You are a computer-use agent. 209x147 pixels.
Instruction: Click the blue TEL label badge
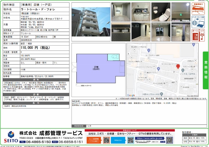coord(23,142)
